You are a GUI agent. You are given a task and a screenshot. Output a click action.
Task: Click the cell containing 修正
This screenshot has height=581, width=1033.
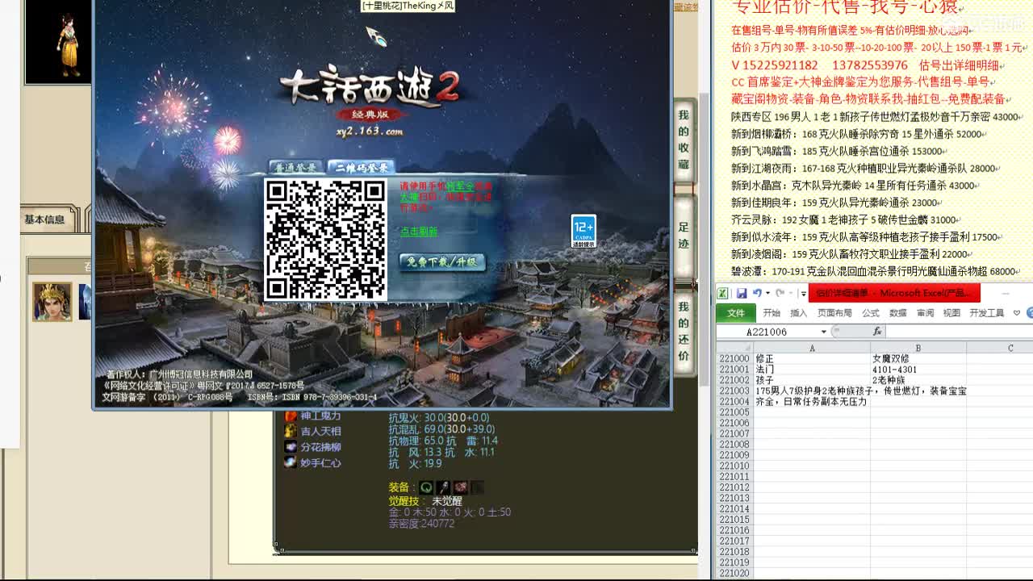click(x=812, y=359)
